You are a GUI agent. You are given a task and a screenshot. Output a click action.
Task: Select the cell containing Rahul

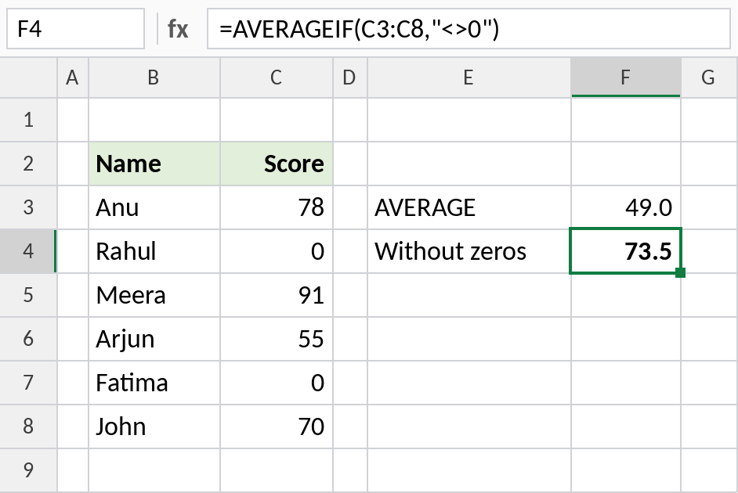154,251
